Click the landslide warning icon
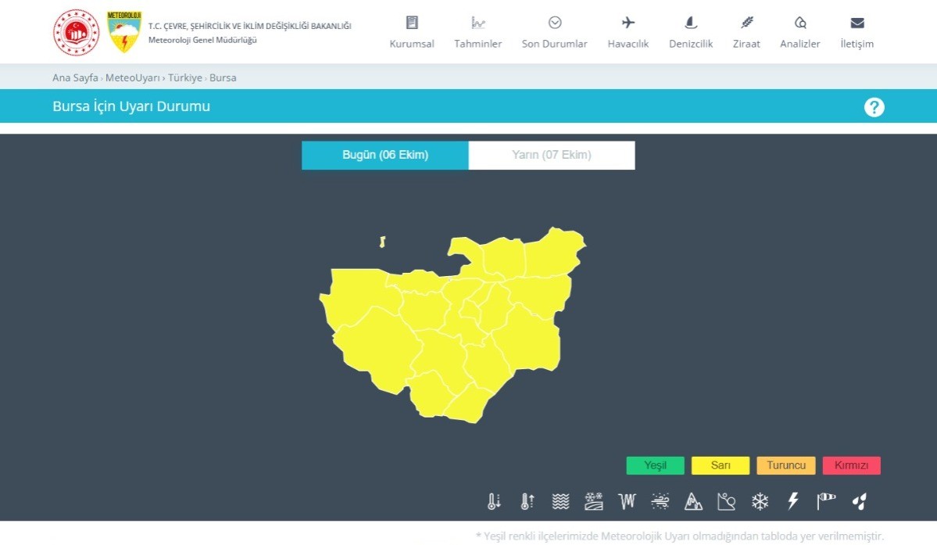This screenshot has height=545, width=937. [x=727, y=502]
